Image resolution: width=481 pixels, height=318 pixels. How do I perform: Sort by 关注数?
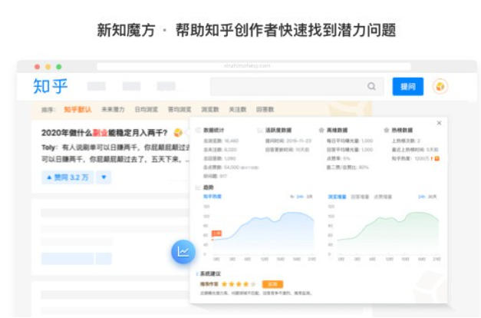(238, 109)
